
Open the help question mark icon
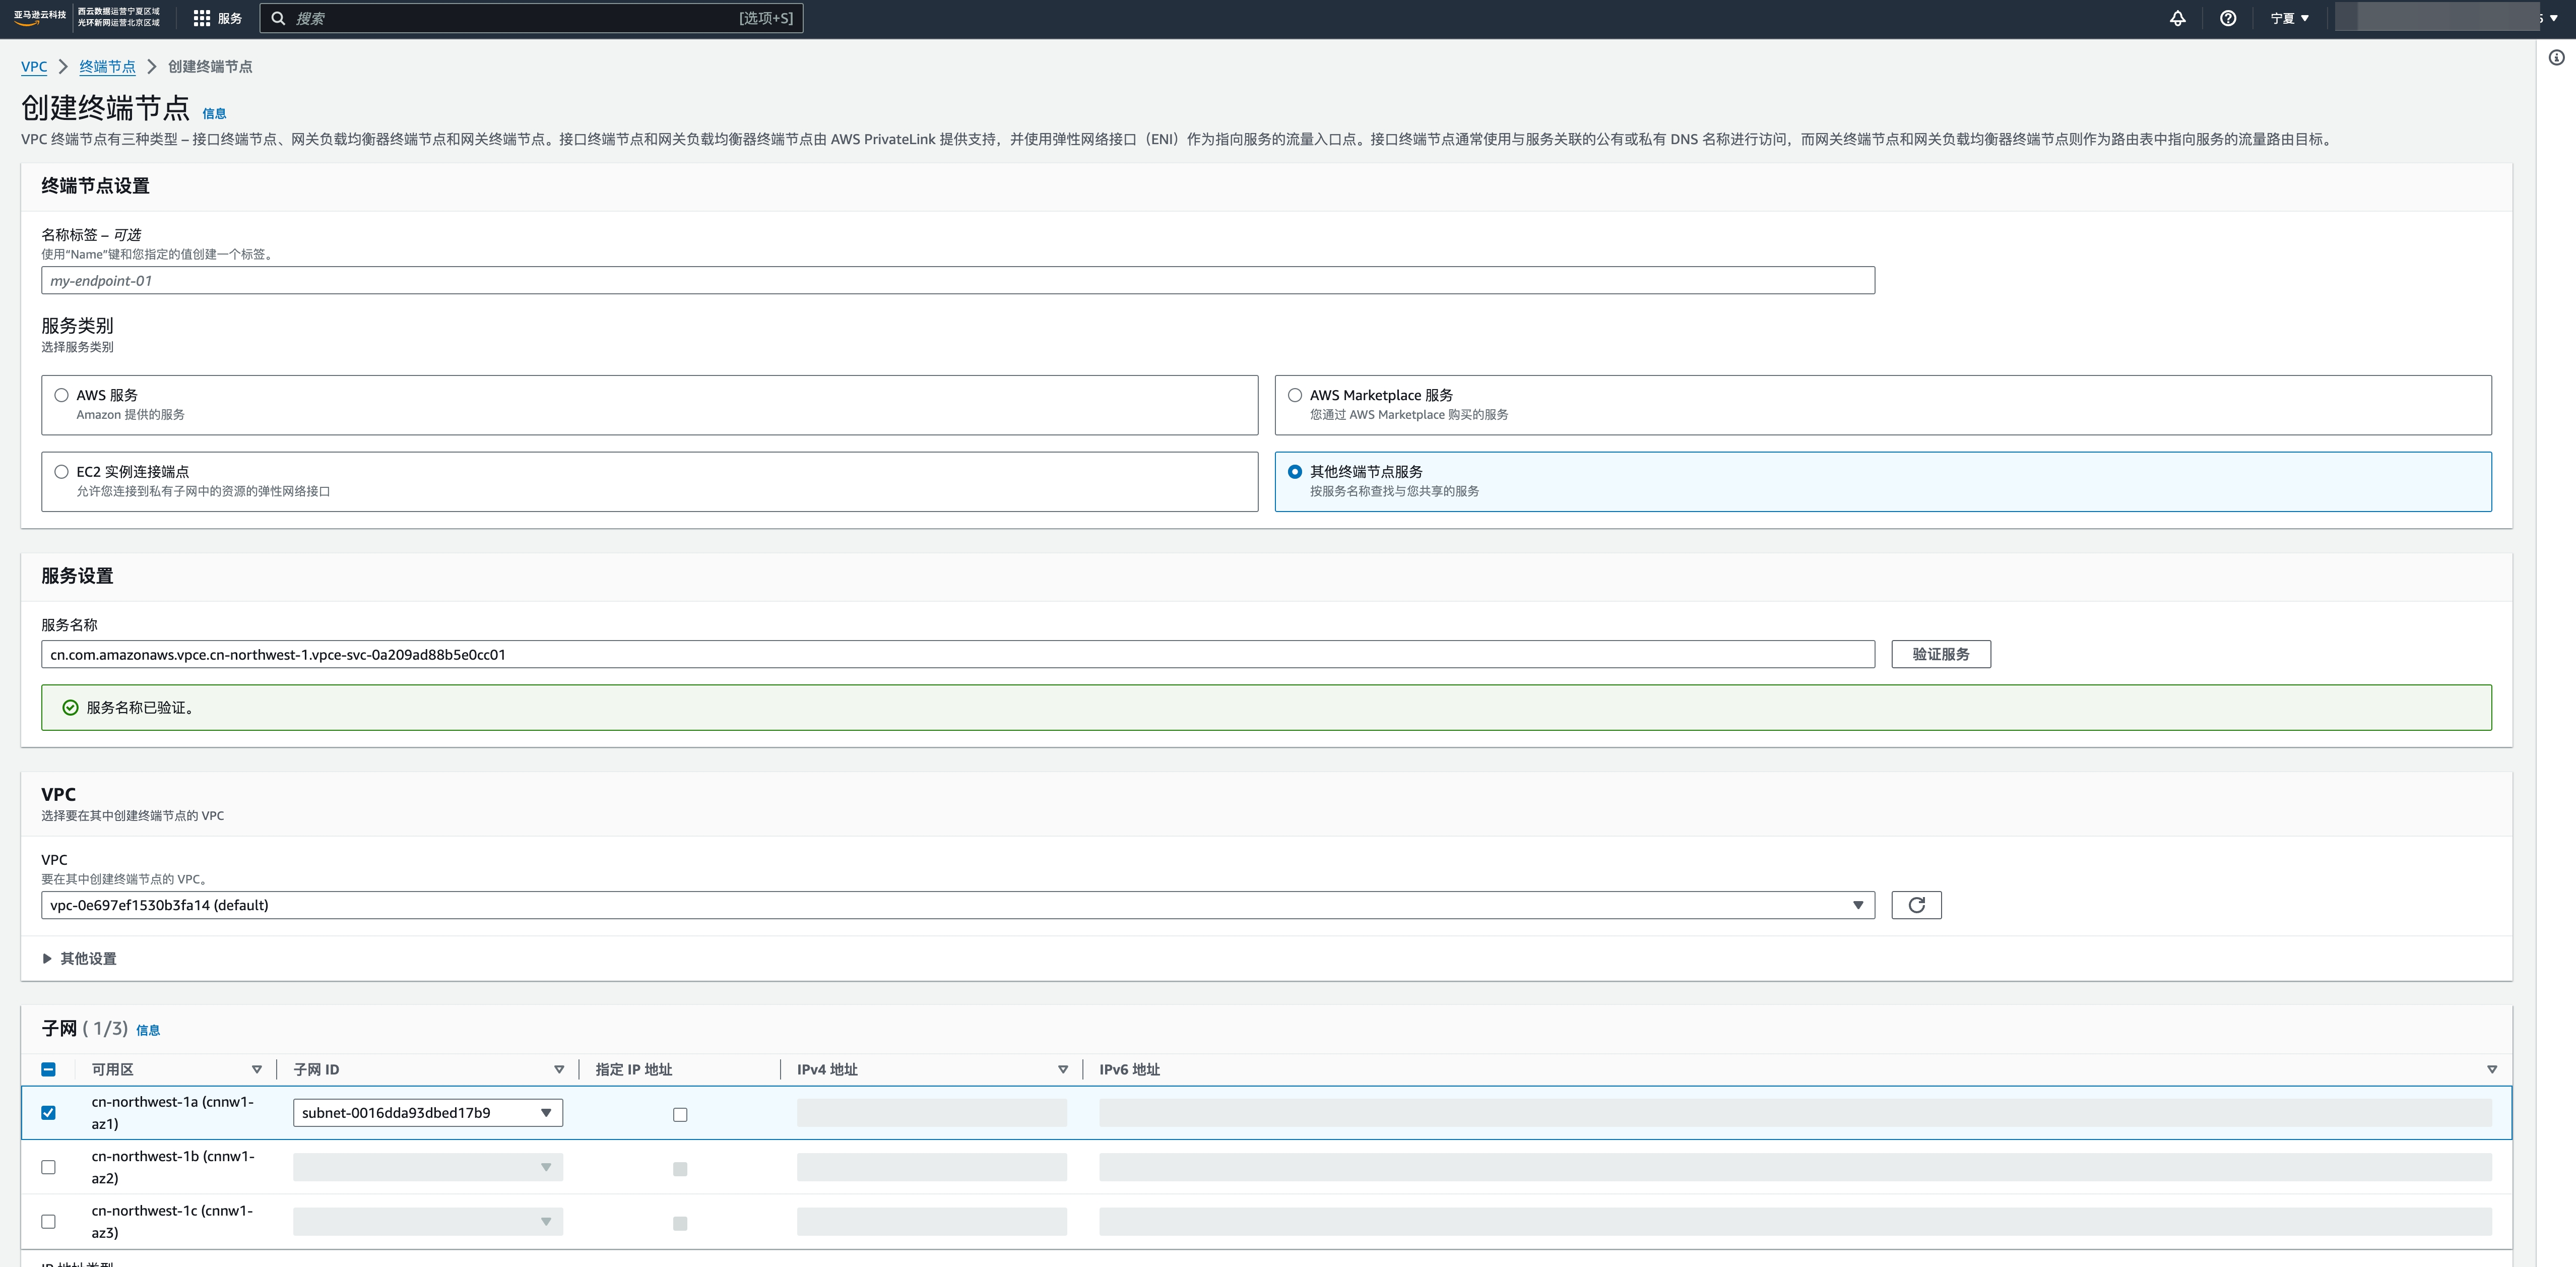click(2227, 18)
